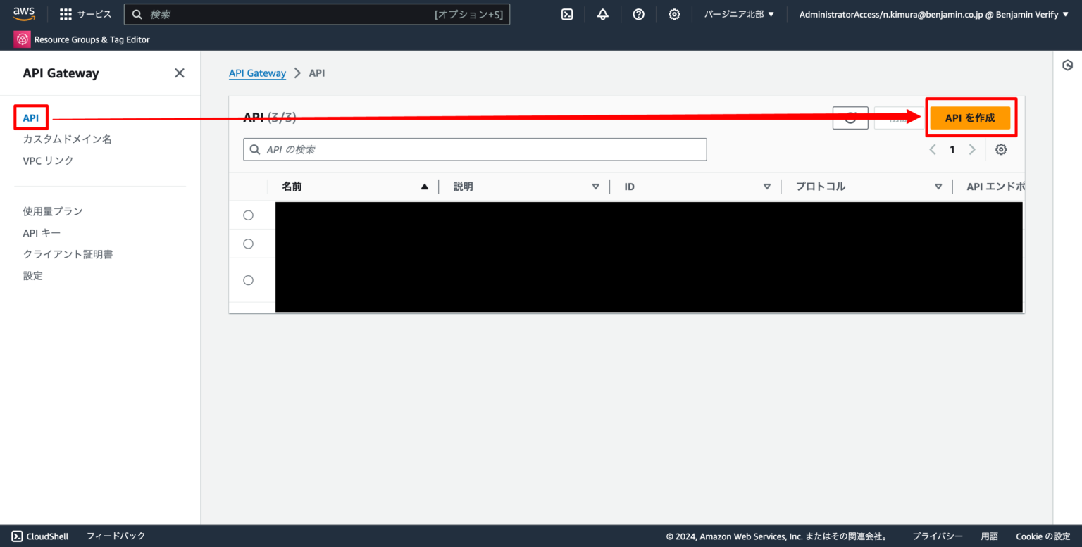The height and width of the screenshot is (547, 1082).
Task: Refresh the API list with the reload icon
Action: [x=850, y=118]
